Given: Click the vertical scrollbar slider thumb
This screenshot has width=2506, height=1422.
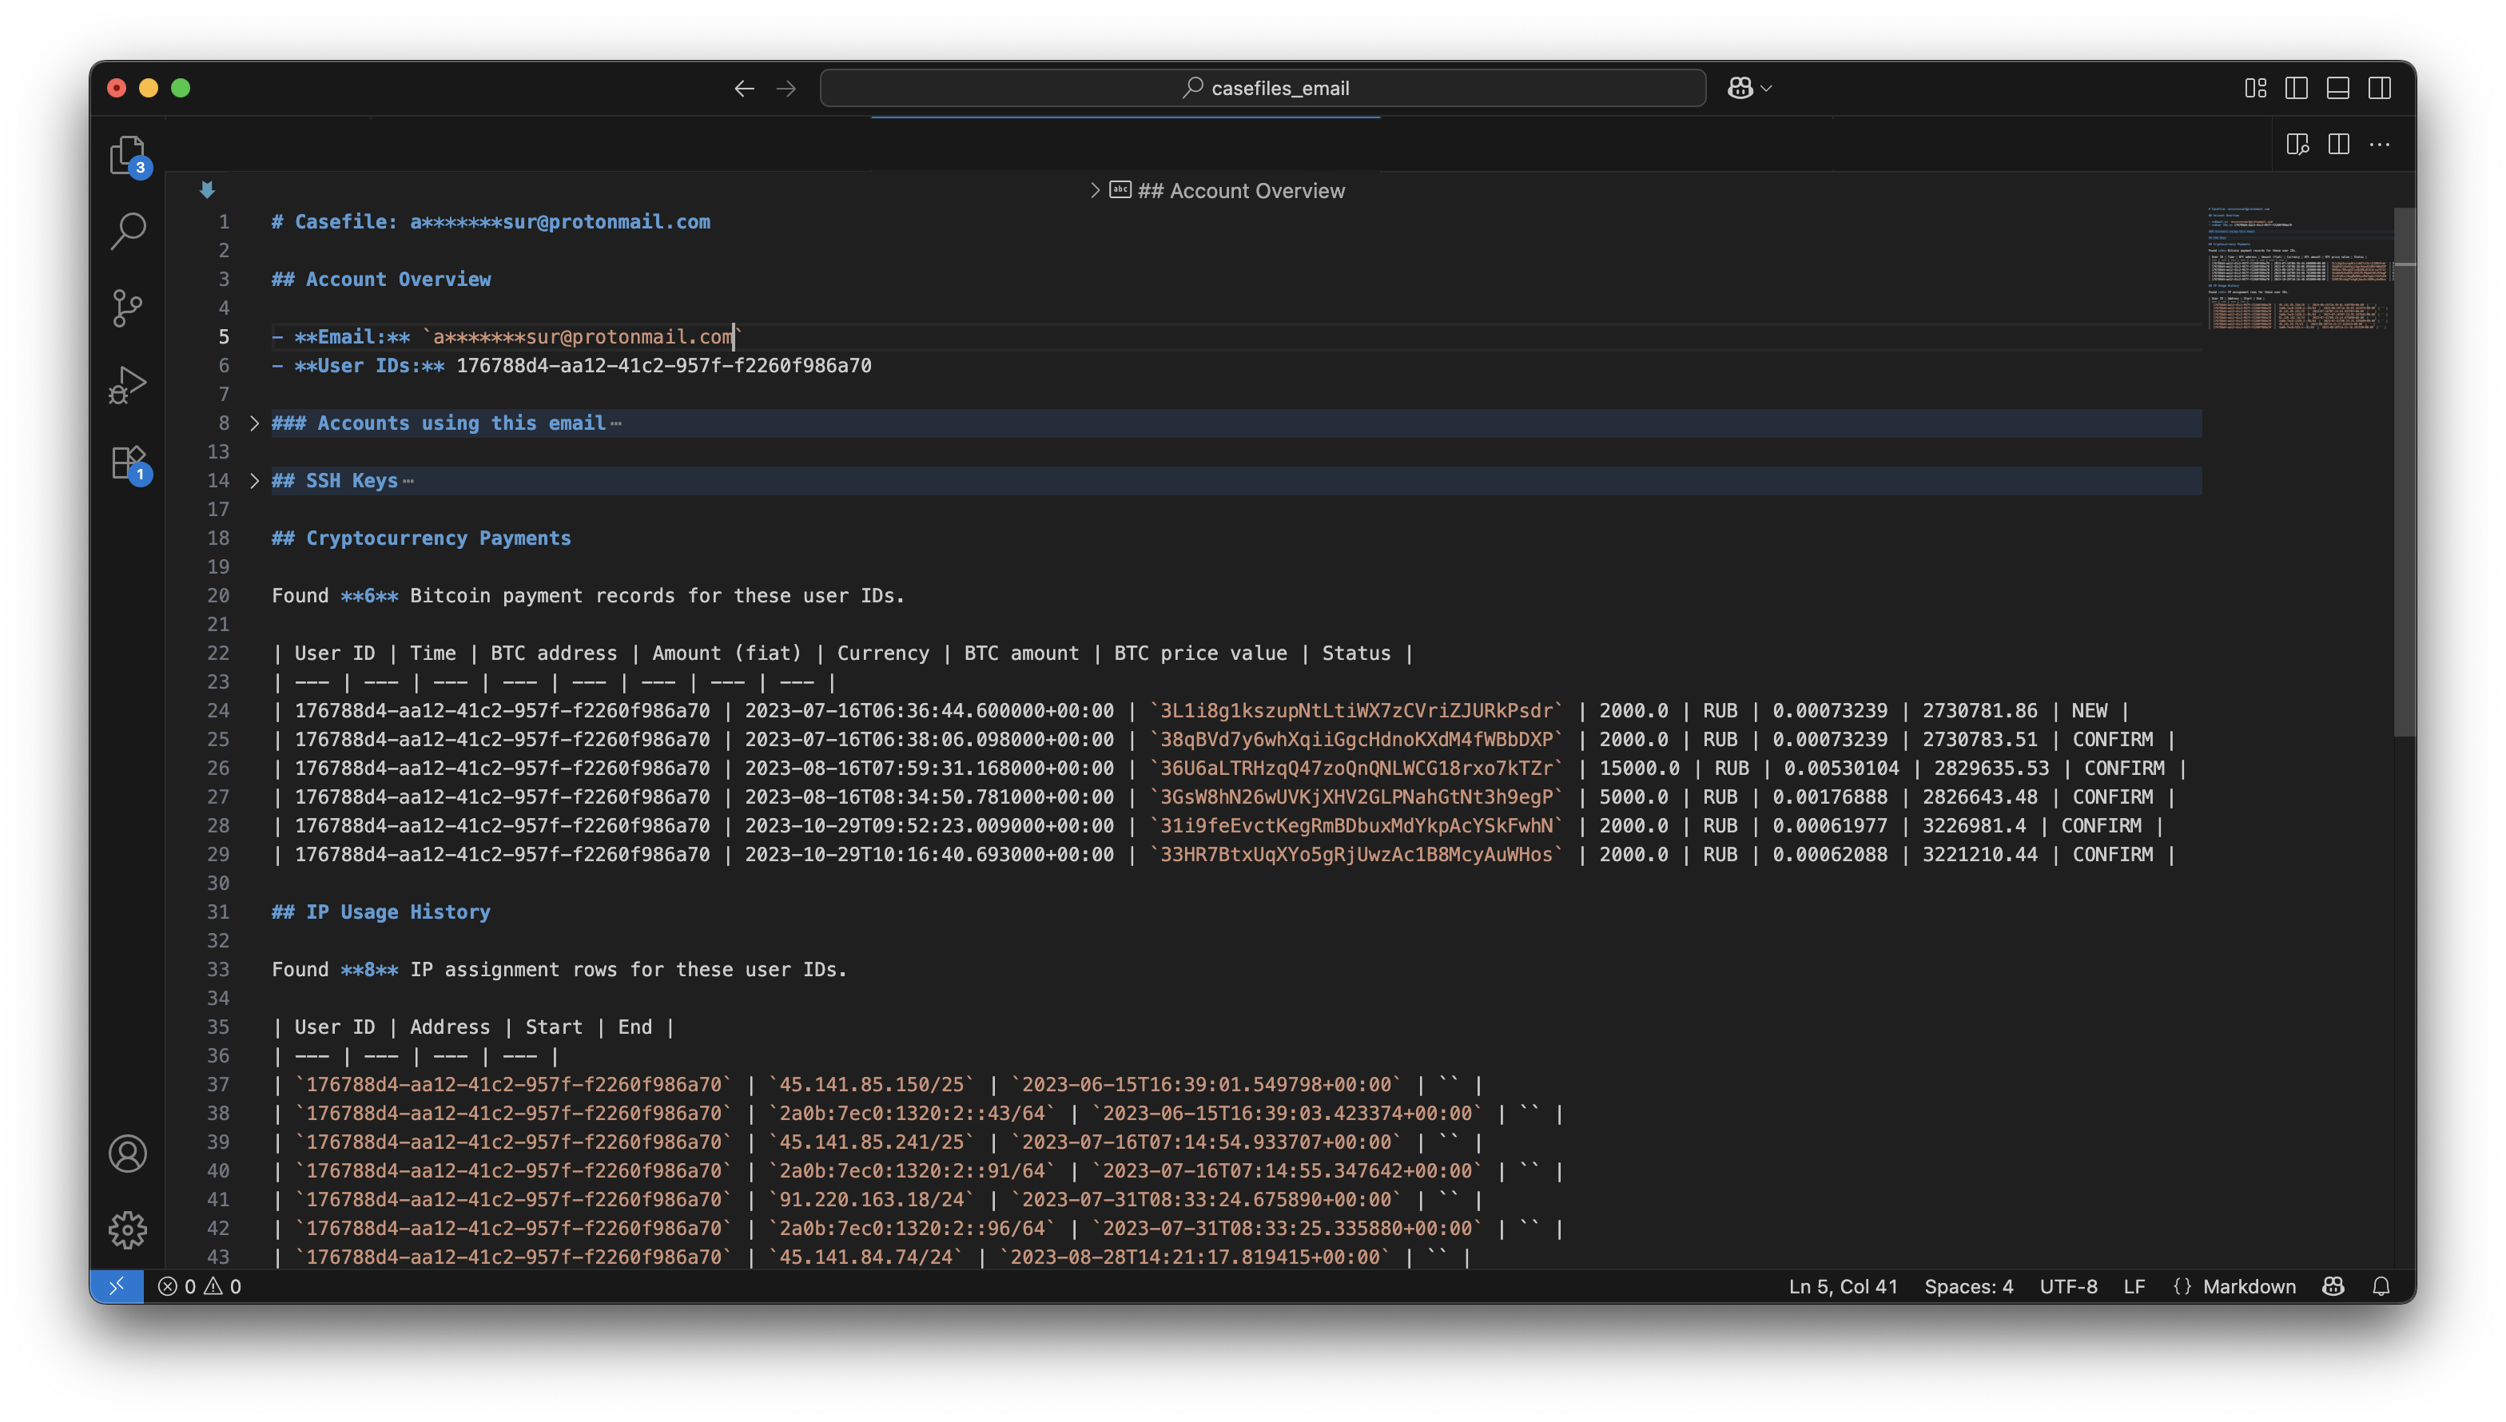Looking at the screenshot, I should pyautogui.click(x=2404, y=469).
